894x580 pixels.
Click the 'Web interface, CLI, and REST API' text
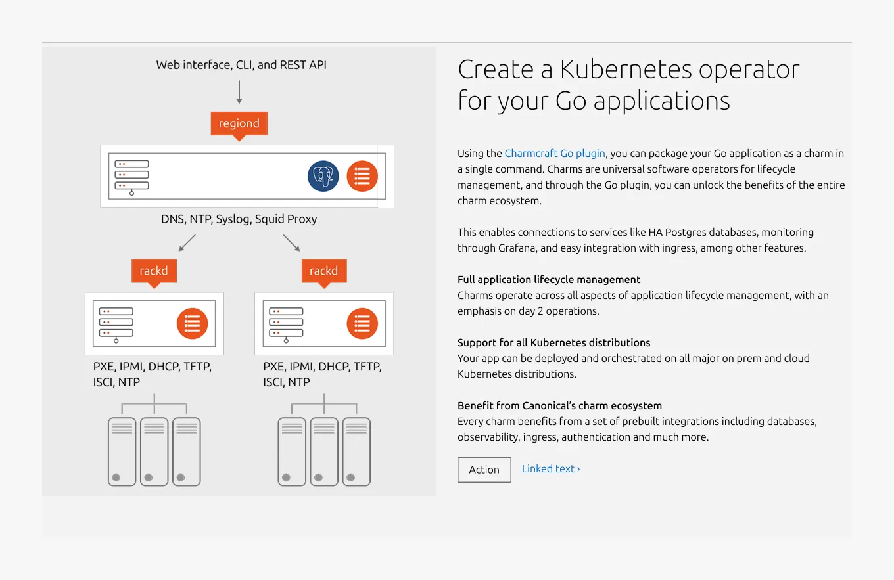pyautogui.click(x=241, y=64)
